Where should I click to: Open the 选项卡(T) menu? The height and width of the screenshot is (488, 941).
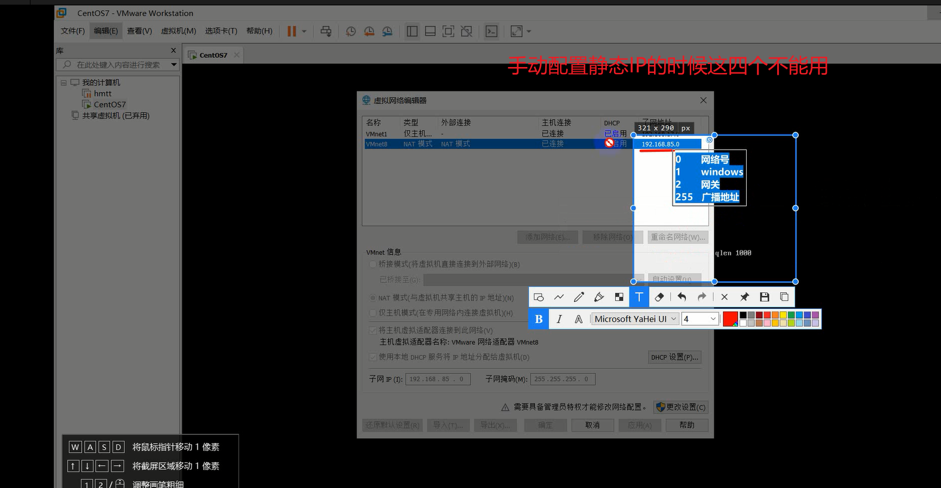point(221,31)
